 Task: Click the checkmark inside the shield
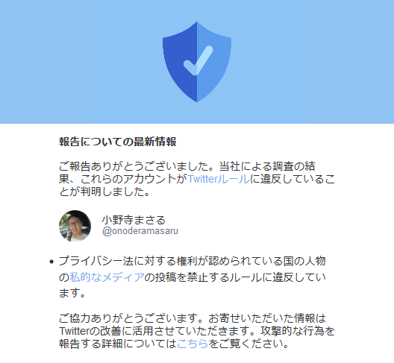pos(198,60)
